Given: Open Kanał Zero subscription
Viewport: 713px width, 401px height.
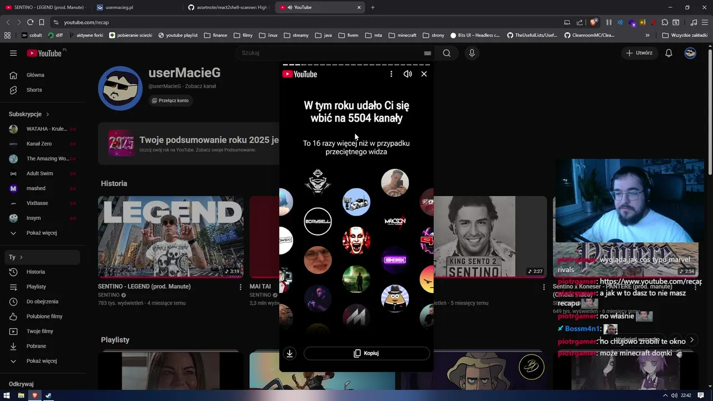Looking at the screenshot, I should [x=42, y=144].
